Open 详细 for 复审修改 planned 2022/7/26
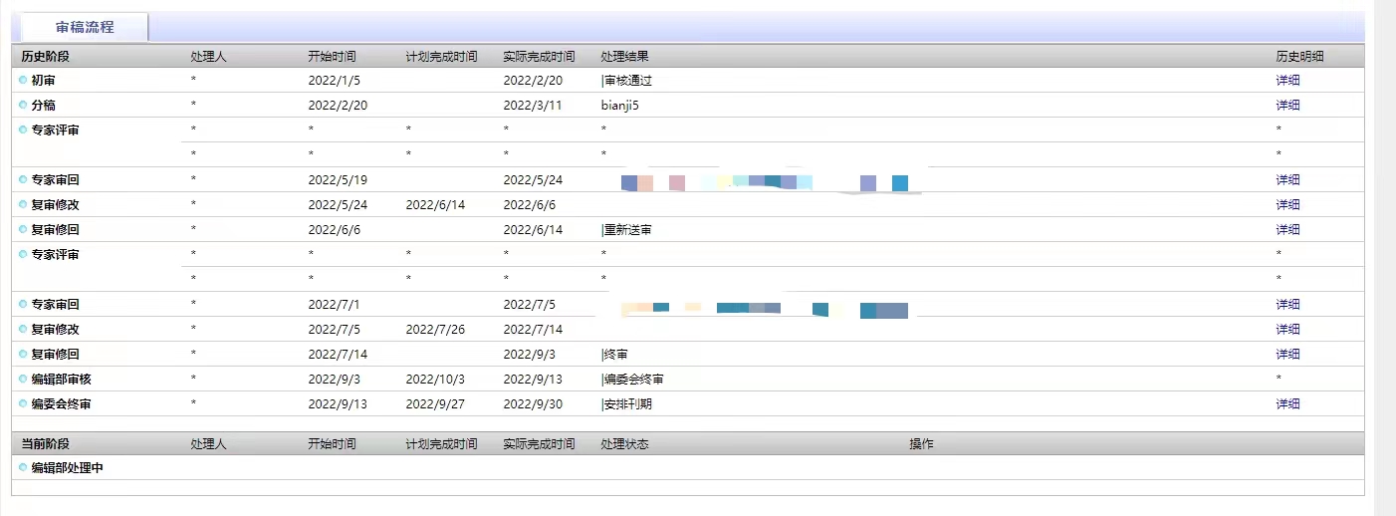Image resolution: width=1396 pixels, height=516 pixels. (x=1287, y=330)
